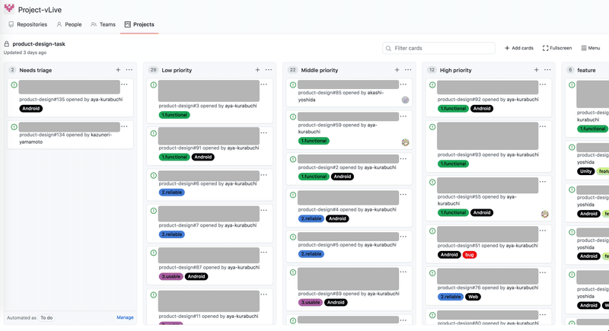The height and width of the screenshot is (331, 609).
Task: Open the People tab
Action: point(69,24)
